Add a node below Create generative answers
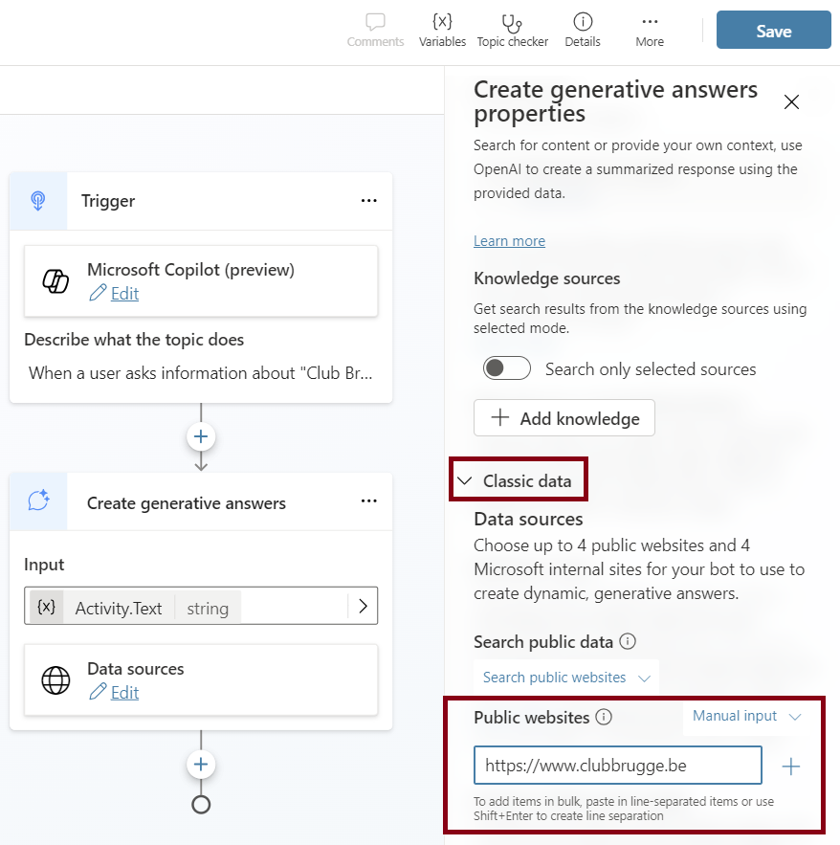Viewport: 840px width, 845px height. coord(201,764)
